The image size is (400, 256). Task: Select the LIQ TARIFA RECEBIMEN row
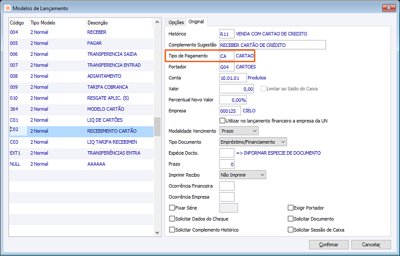(81, 142)
